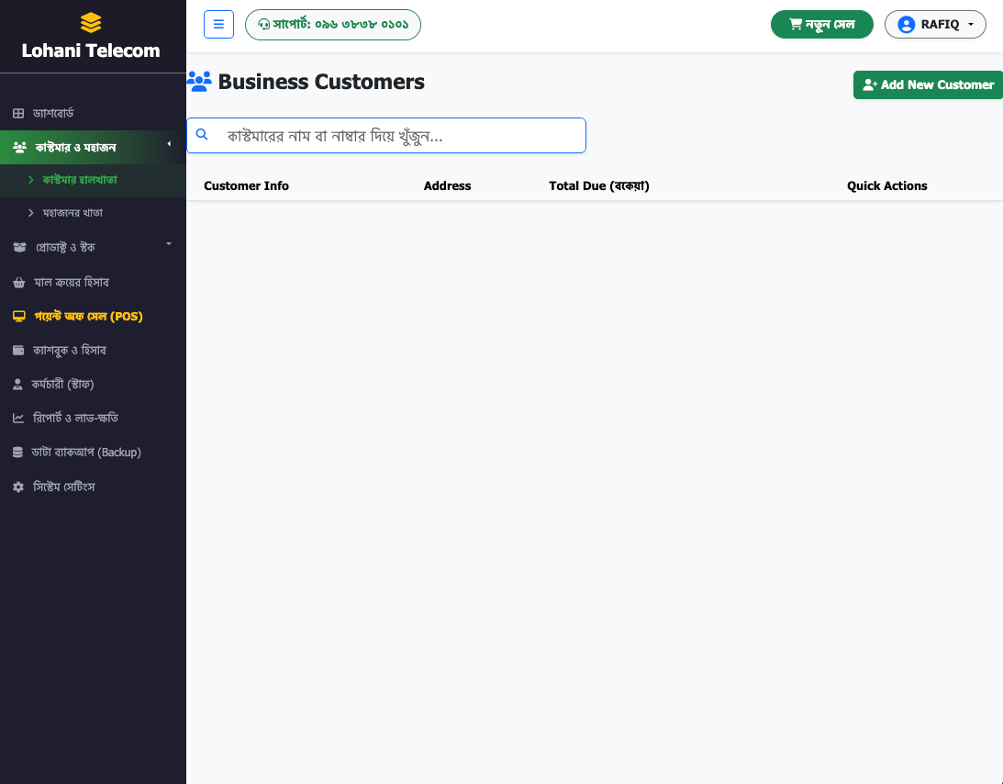Click the কর্মচারী (স্টাফ) person icon

18,384
